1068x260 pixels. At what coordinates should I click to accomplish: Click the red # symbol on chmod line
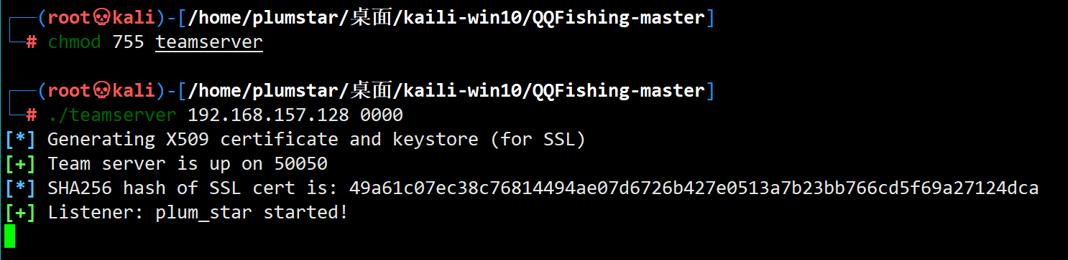tap(32, 42)
